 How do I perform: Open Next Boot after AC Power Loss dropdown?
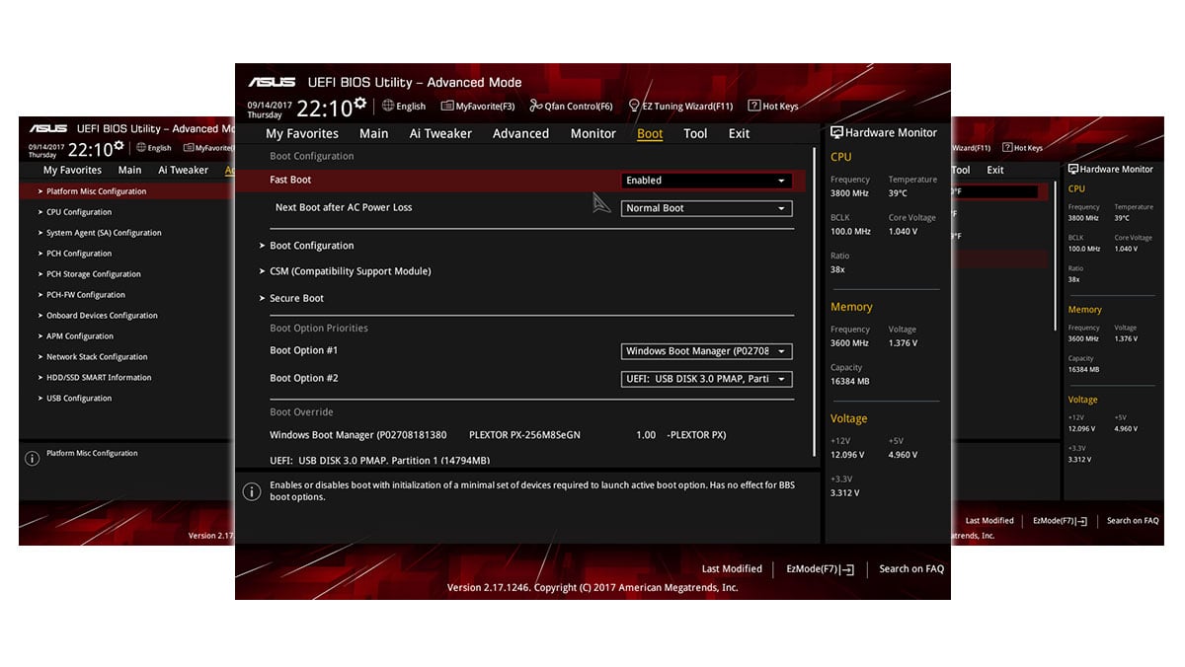tap(707, 208)
